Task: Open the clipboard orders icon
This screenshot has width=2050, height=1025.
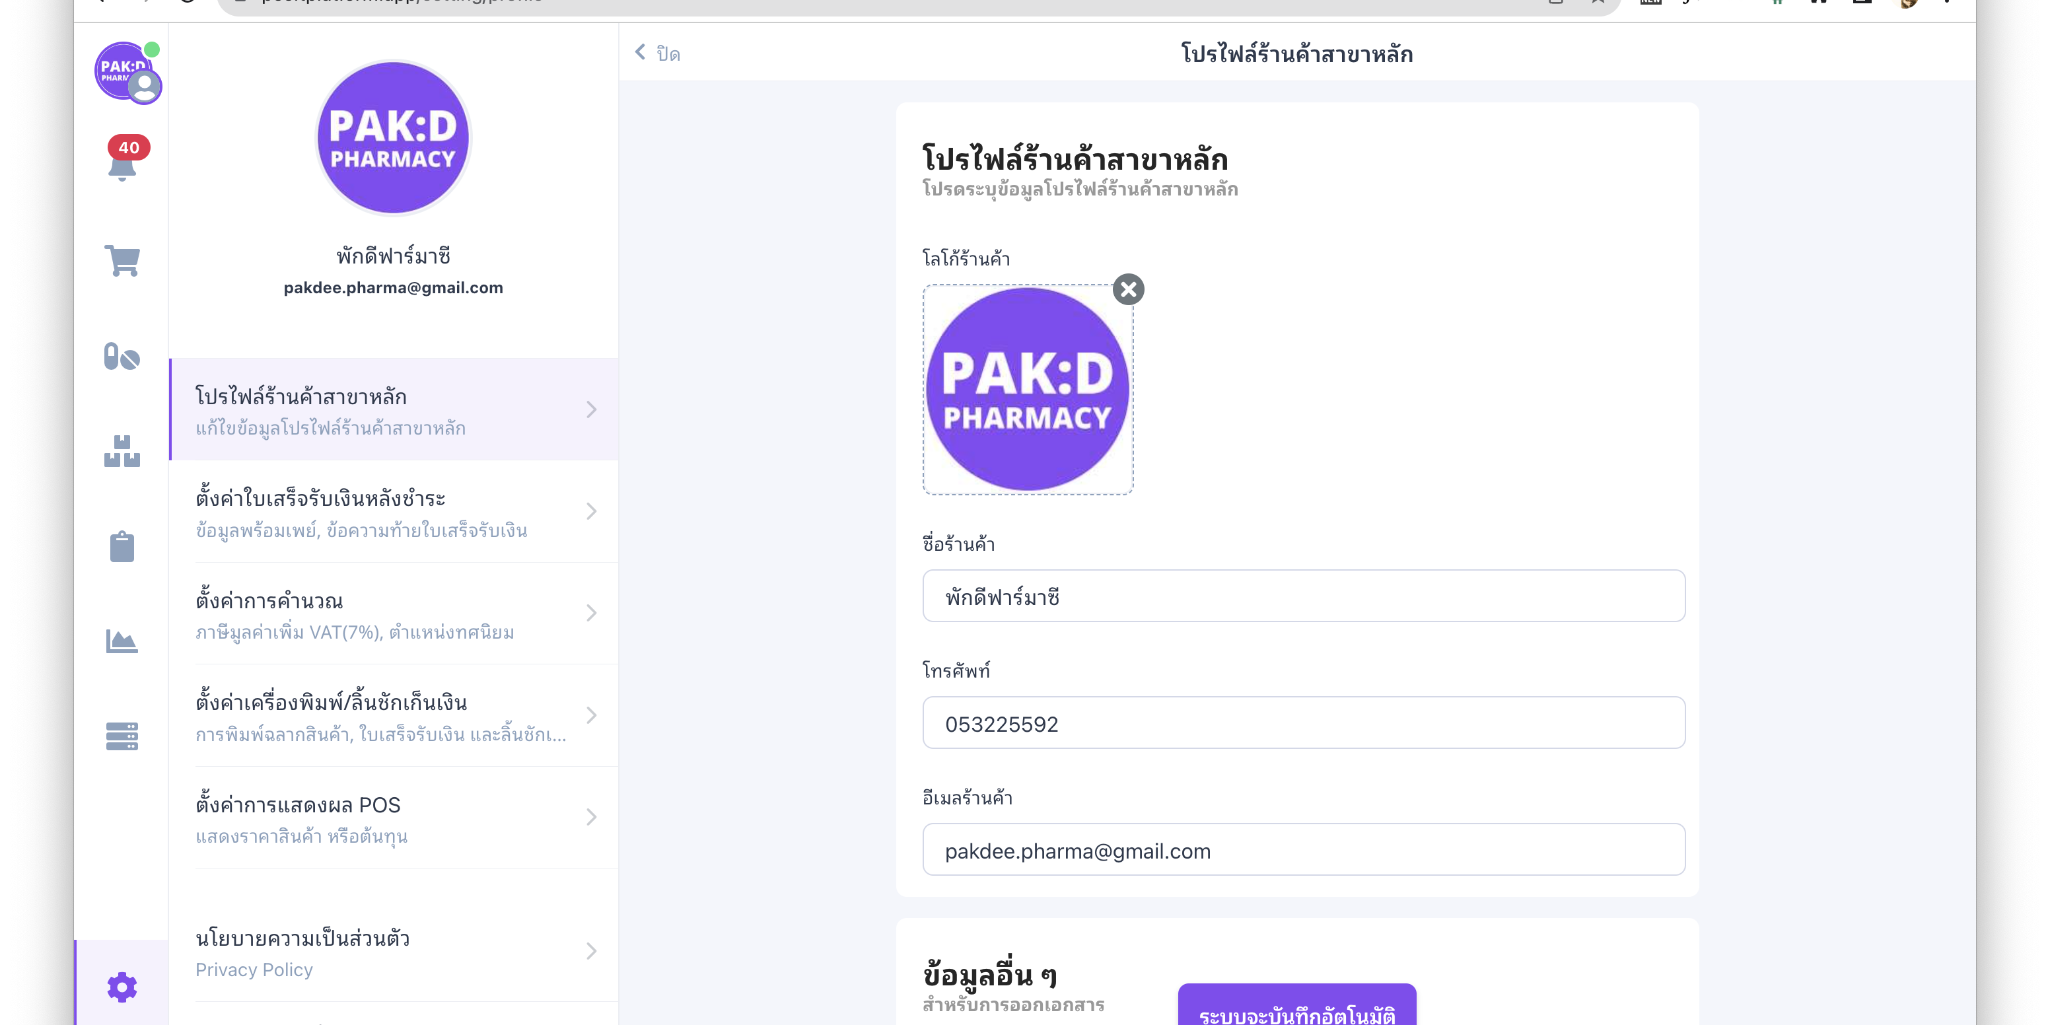Action: 122,547
